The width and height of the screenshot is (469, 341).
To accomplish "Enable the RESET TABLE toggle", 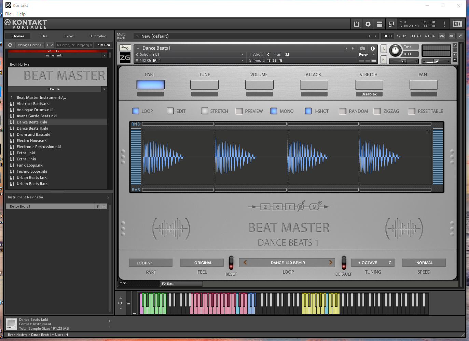I will click(412, 111).
